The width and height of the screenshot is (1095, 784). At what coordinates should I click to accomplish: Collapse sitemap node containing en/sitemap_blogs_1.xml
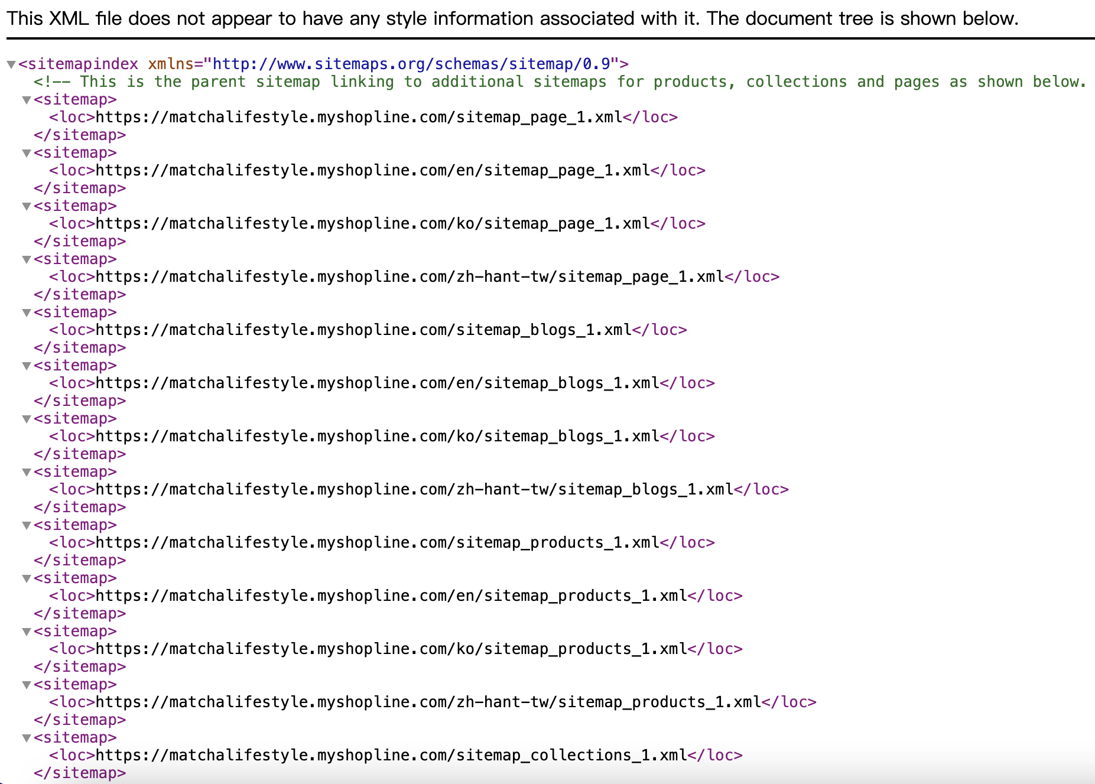click(27, 366)
